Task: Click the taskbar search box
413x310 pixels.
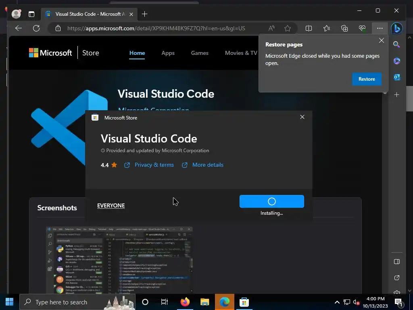Action: [77, 302]
